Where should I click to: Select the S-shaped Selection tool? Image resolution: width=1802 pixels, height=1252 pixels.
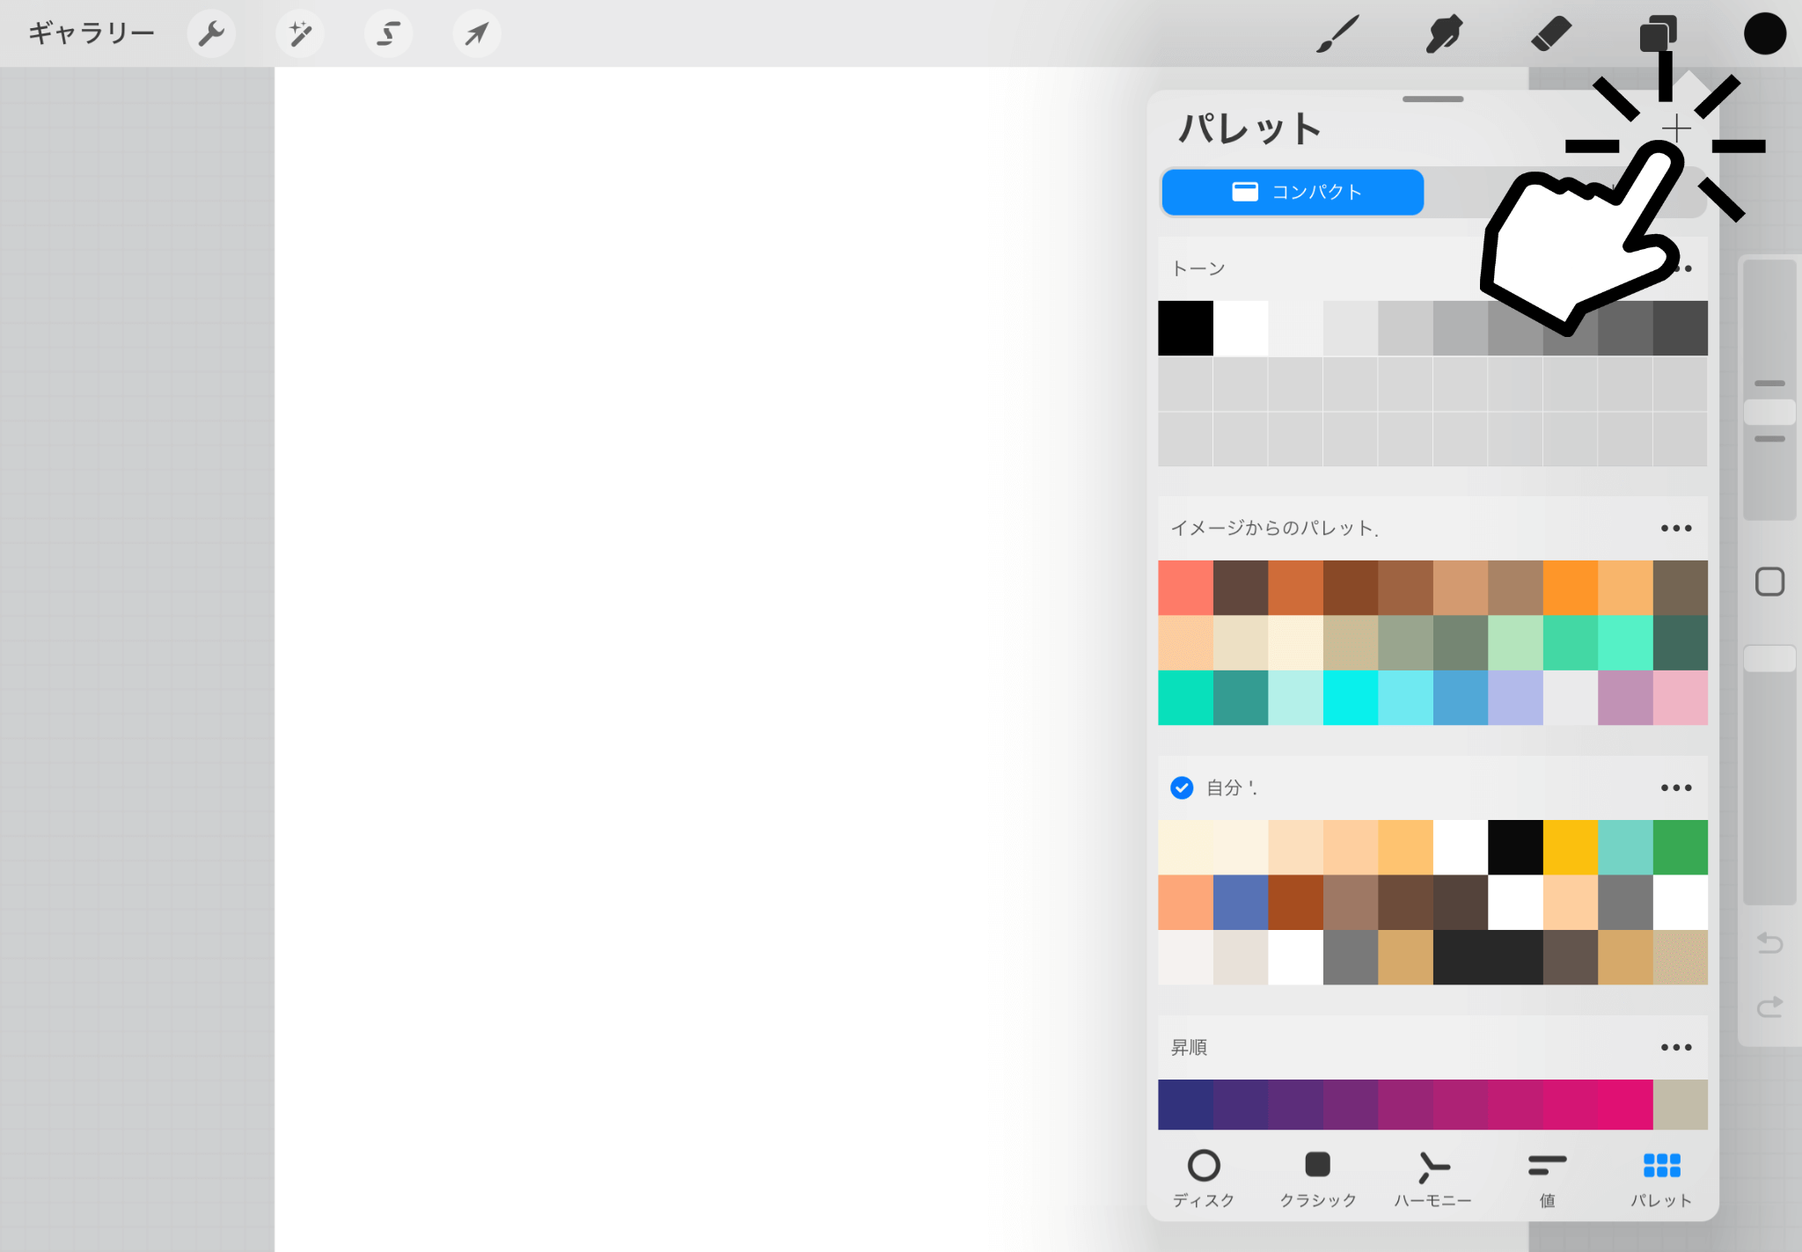pyautogui.click(x=388, y=34)
